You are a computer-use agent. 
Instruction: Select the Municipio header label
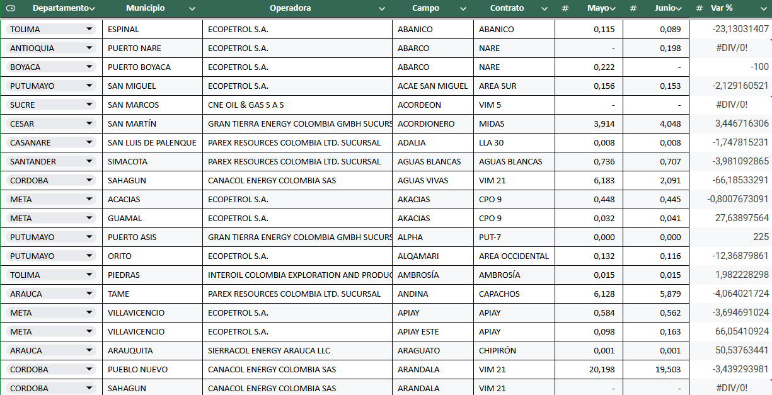[146, 8]
